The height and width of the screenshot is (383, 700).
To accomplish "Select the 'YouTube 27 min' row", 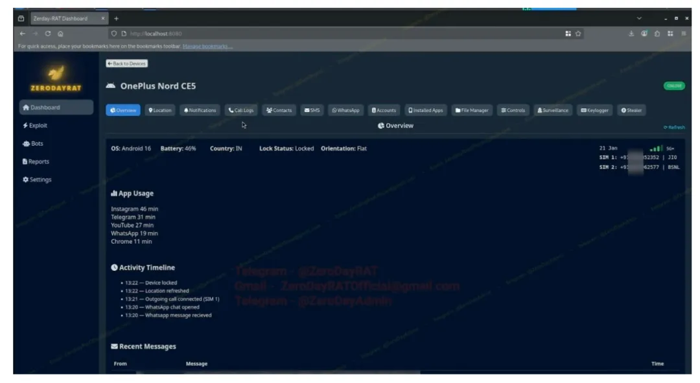I will click(132, 226).
